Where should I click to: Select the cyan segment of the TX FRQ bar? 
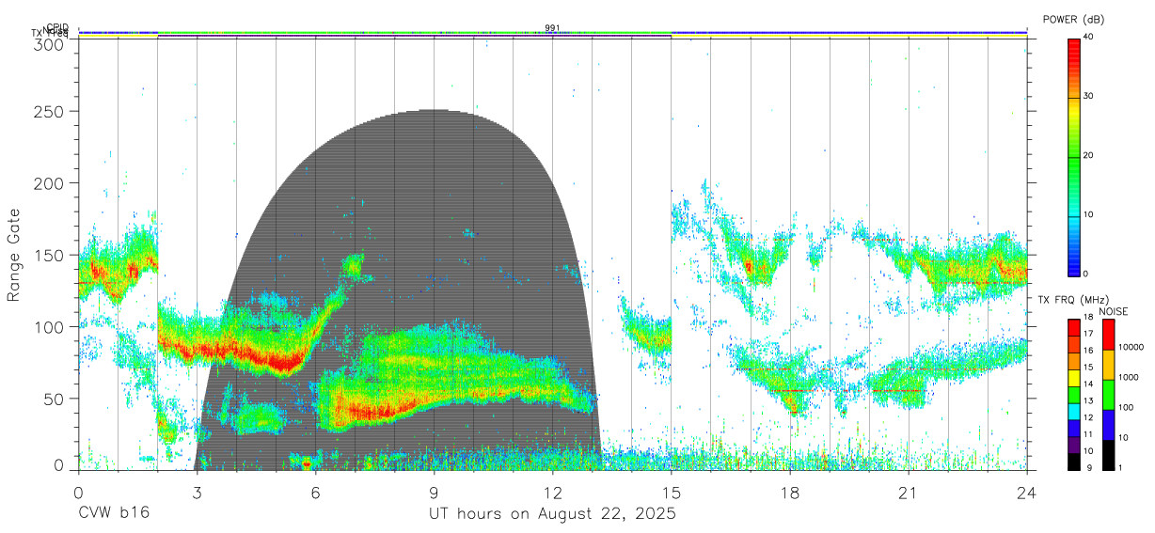point(1074,412)
